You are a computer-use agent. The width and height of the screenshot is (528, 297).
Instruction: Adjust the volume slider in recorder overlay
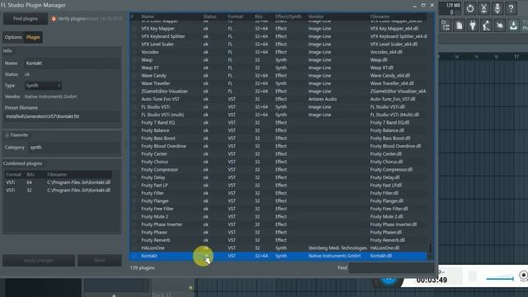pyautogui.click(x=500, y=279)
